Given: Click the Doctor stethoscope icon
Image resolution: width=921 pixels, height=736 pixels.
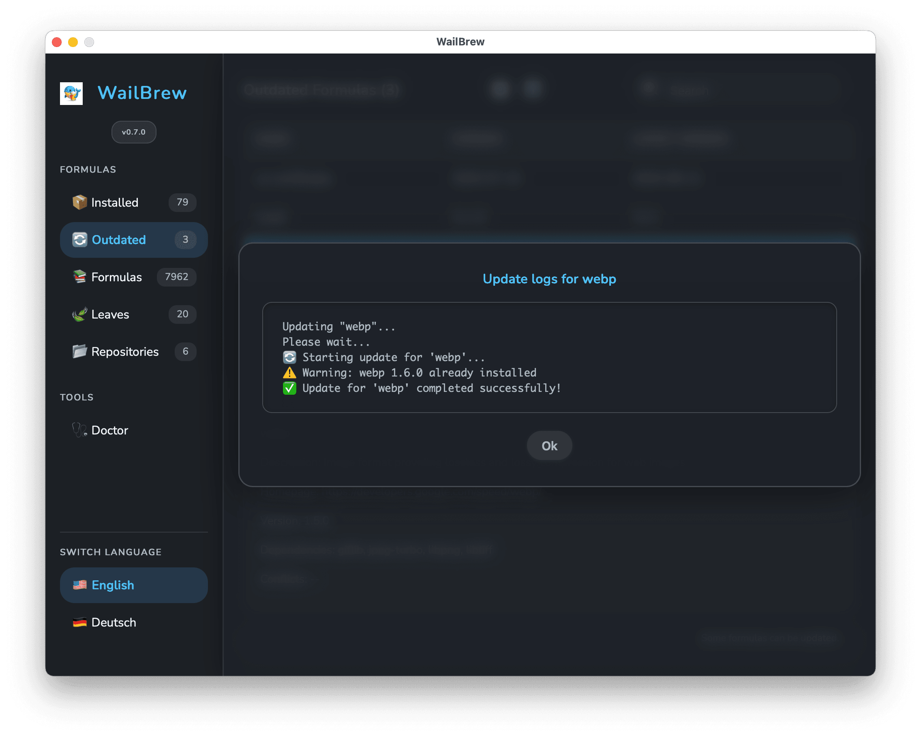Looking at the screenshot, I should coord(79,430).
